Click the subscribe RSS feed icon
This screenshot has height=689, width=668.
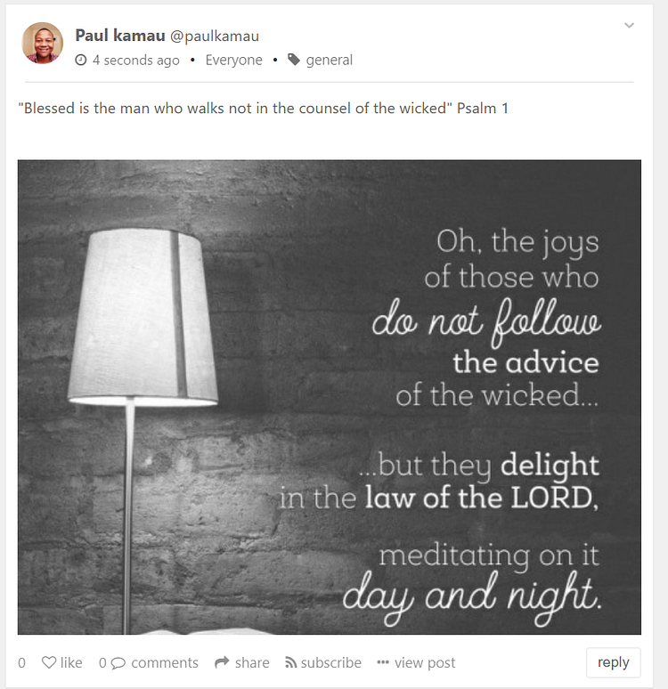point(290,662)
